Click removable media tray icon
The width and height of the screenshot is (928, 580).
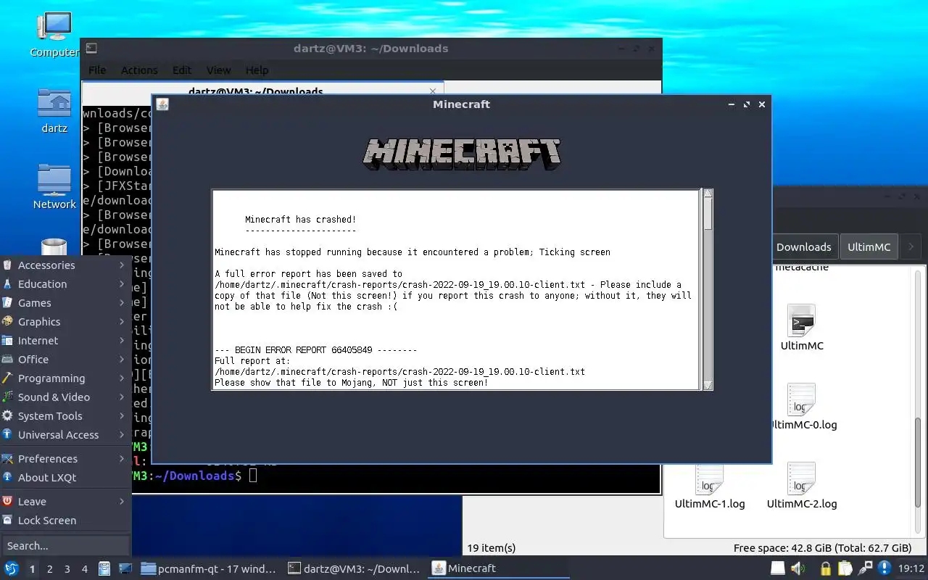click(778, 568)
